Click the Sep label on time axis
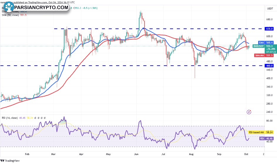The image size is (277, 164). pos(219,154)
